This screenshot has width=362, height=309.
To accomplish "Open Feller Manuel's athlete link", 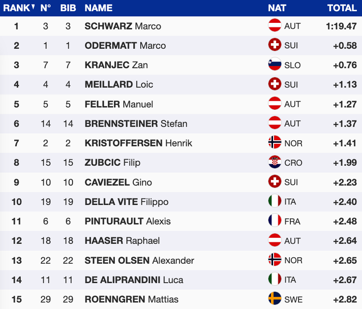I will (x=118, y=104).
